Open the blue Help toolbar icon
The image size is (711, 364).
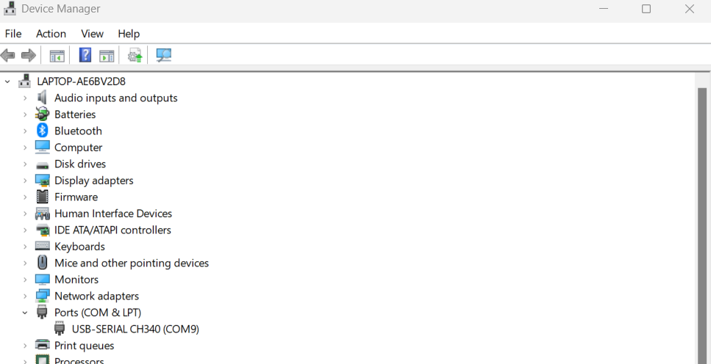click(x=85, y=56)
